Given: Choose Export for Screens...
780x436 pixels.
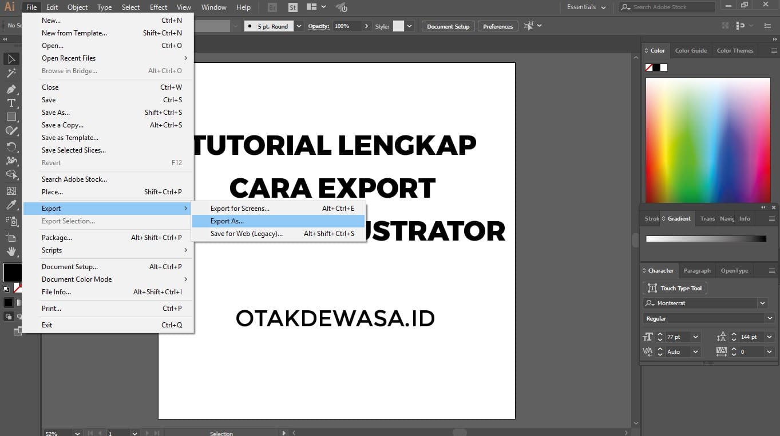Looking at the screenshot, I should [x=279, y=209].
